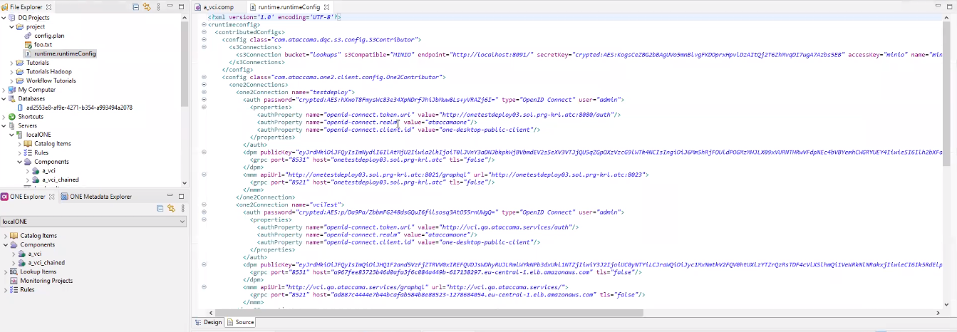Click the Monitoring Projects icon in ONE Explorer
The image size is (957, 332).
click(14, 281)
